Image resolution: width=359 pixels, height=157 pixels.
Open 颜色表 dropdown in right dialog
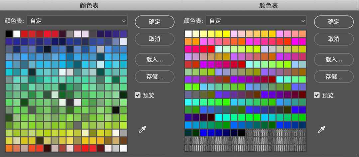pyautogui.click(x=256, y=21)
